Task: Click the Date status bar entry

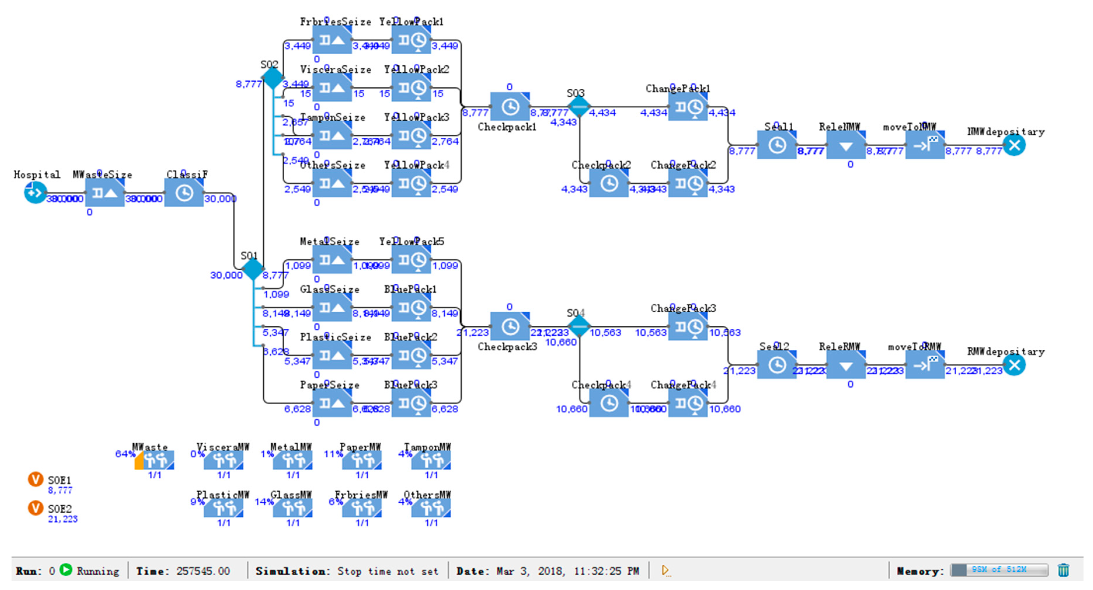Action: 547,571
